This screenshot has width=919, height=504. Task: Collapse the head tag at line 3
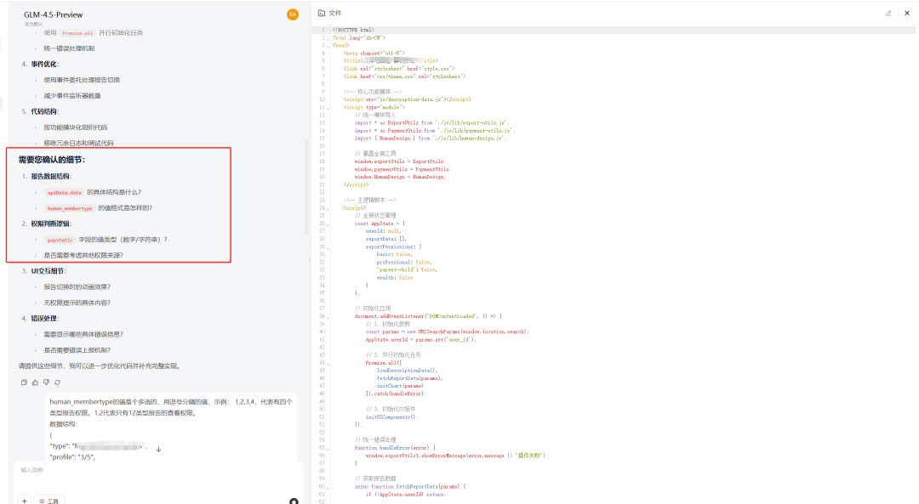[328, 45]
